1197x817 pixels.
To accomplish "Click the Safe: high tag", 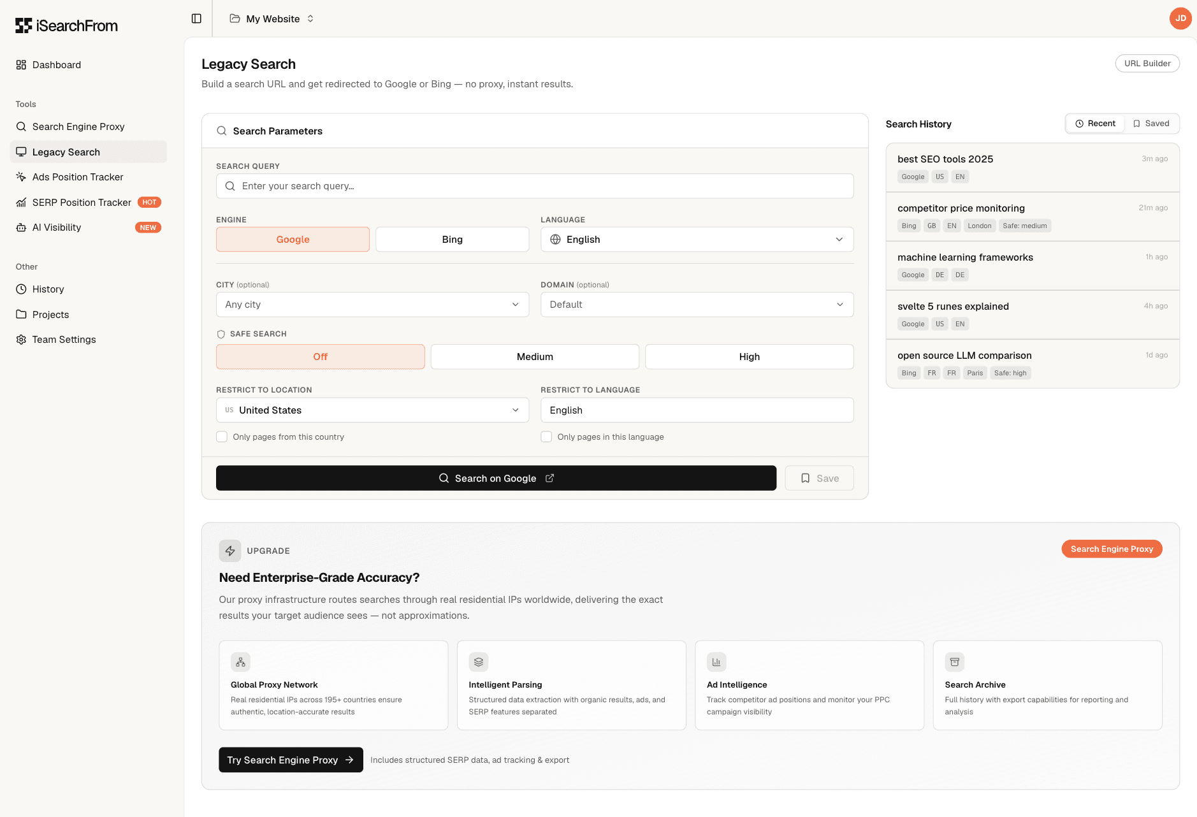I will [x=1010, y=373].
